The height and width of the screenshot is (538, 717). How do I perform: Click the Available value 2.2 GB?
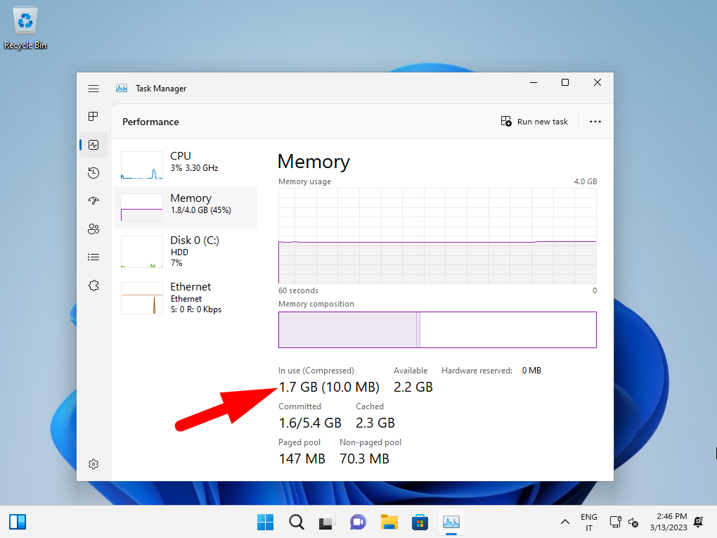[x=413, y=387]
